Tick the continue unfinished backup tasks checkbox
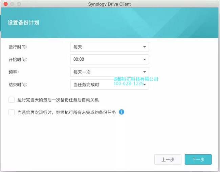The width and height of the screenshot is (220, 172). (x=12, y=112)
